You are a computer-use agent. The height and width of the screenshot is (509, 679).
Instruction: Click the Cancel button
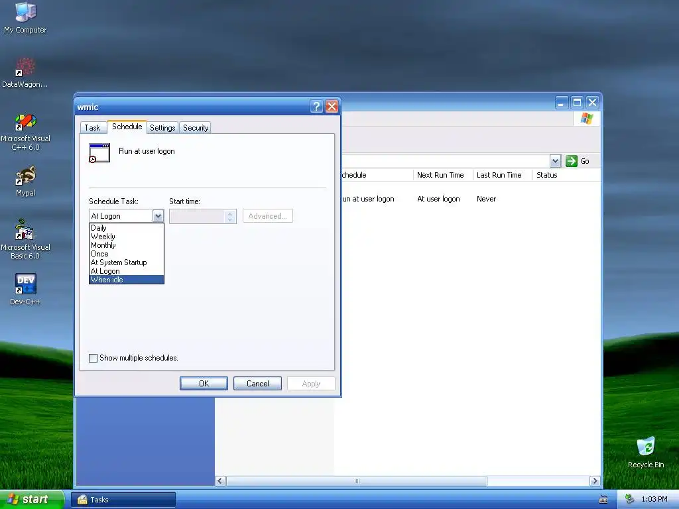coord(258,384)
